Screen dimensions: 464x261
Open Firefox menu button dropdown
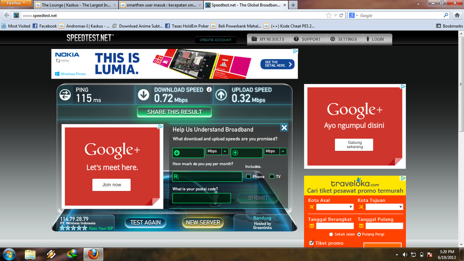(x=16, y=3)
